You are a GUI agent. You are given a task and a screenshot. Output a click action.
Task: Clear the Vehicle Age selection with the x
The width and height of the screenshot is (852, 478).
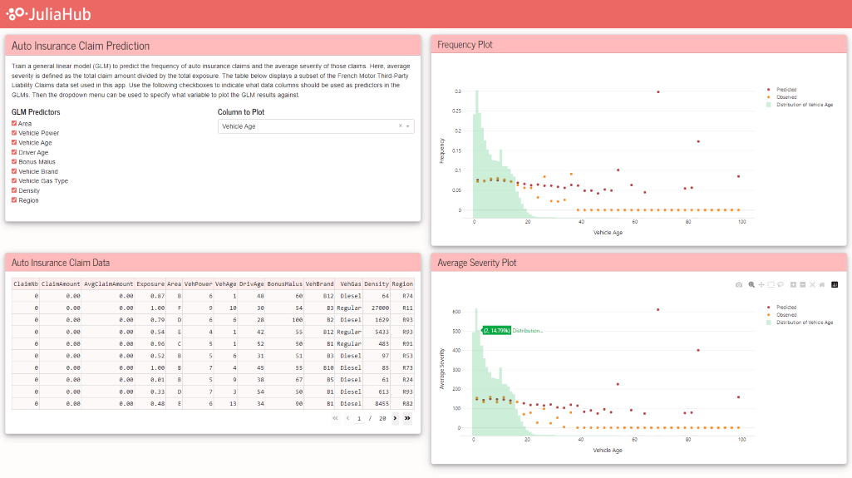coord(400,126)
